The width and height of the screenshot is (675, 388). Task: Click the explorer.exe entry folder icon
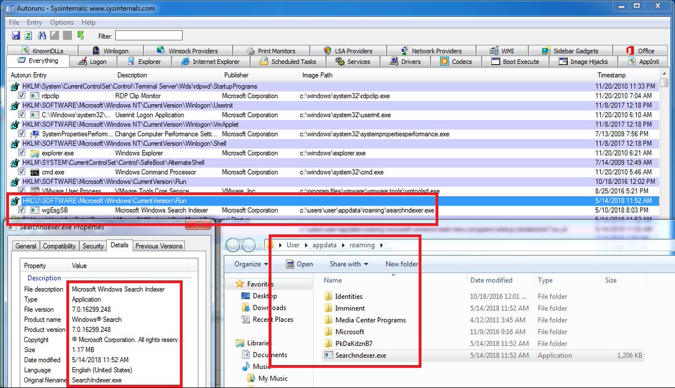(35, 153)
